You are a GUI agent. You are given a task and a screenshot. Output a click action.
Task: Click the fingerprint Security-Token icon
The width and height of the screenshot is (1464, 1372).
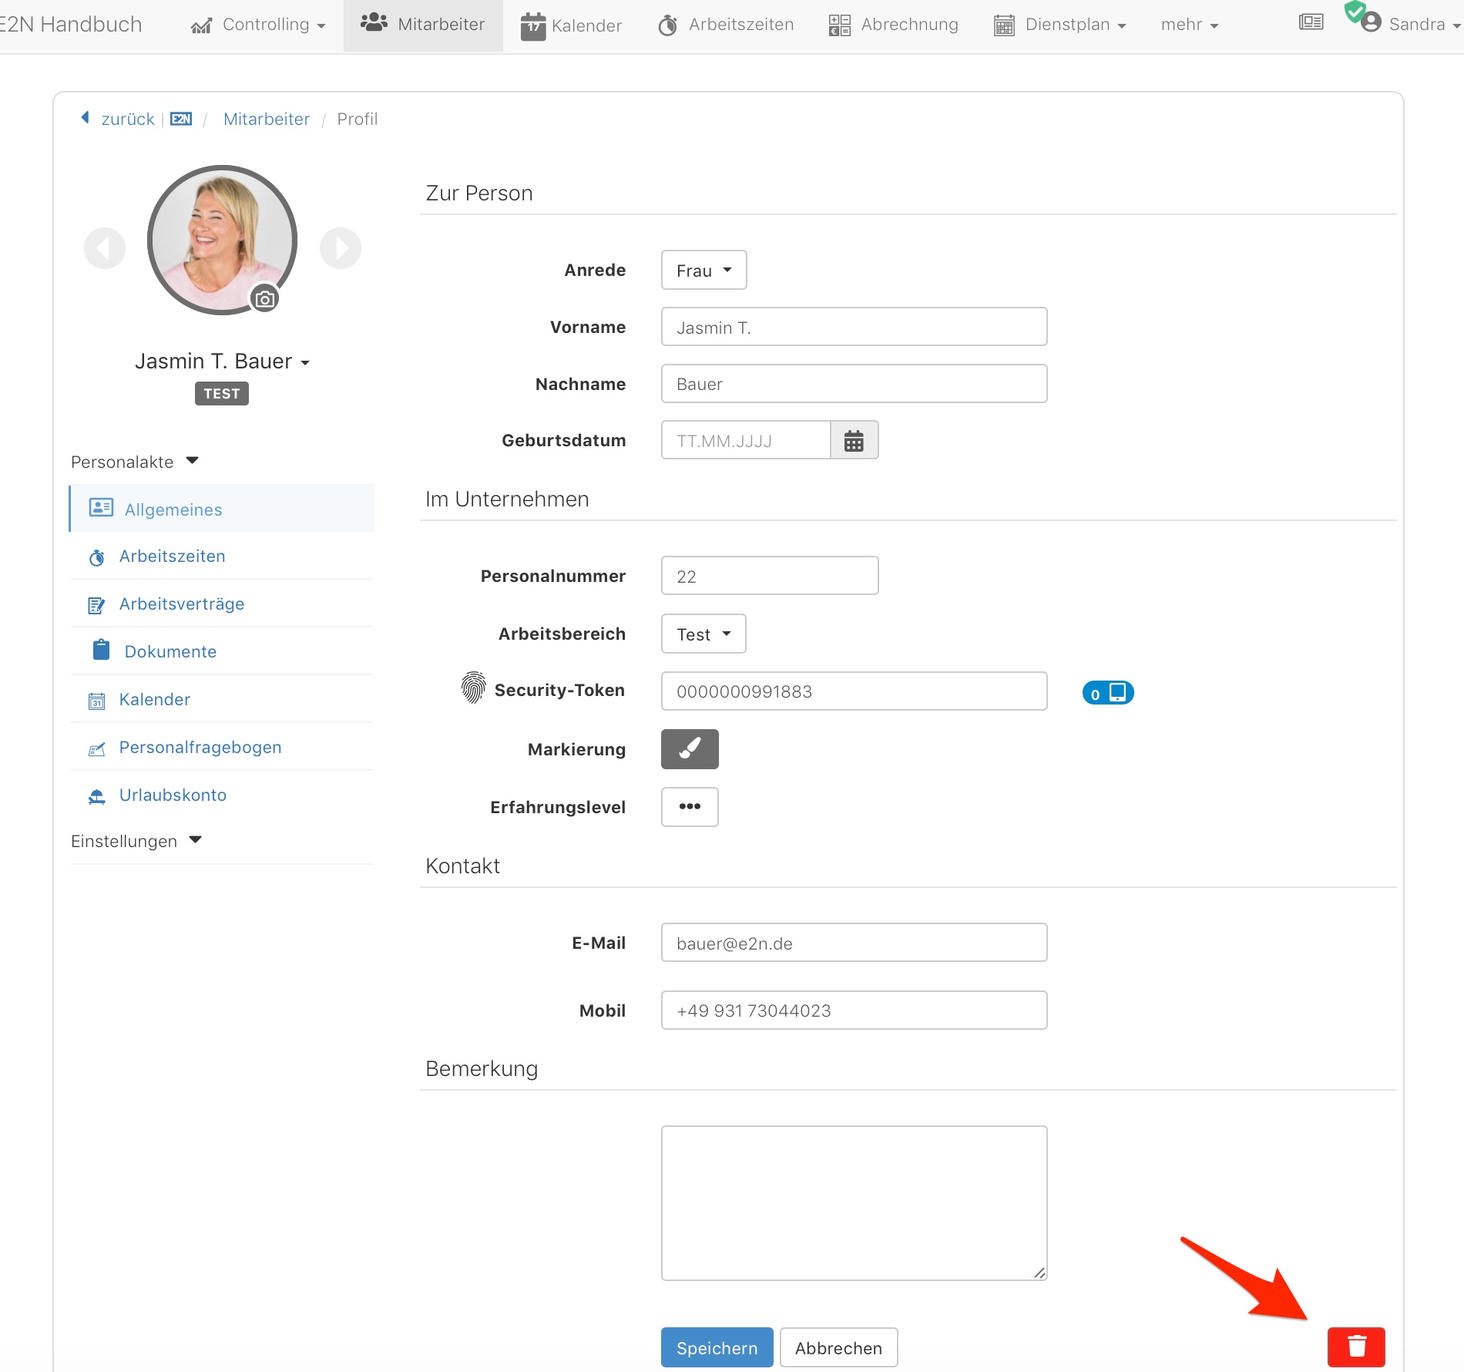coord(473,688)
